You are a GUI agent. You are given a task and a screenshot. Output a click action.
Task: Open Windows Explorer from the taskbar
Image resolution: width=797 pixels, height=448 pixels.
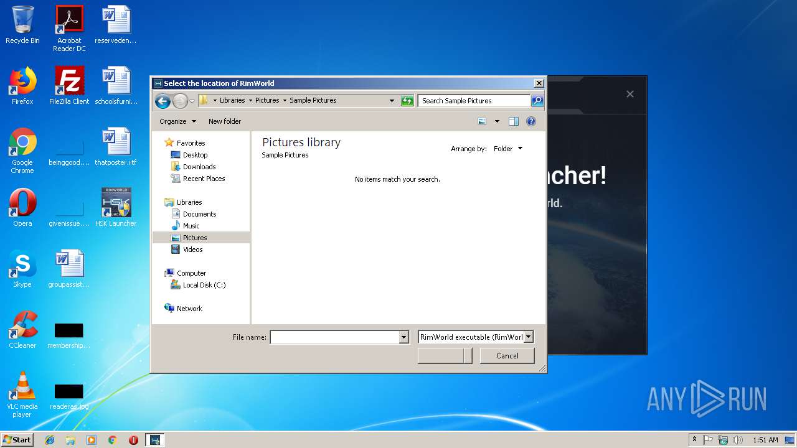pyautogui.click(x=70, y=440)
